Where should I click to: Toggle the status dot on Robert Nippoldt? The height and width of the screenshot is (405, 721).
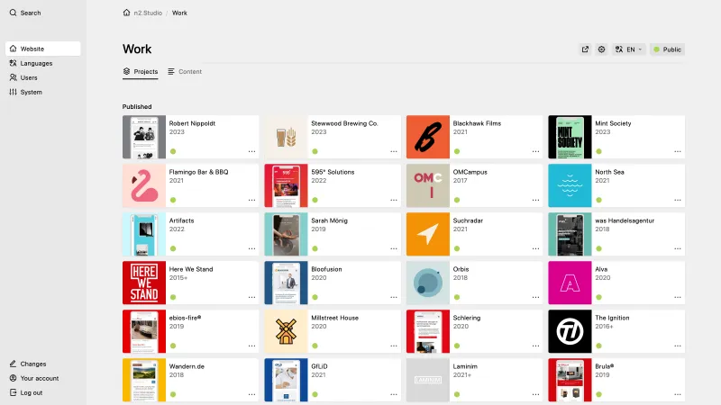tap(173, 151)
